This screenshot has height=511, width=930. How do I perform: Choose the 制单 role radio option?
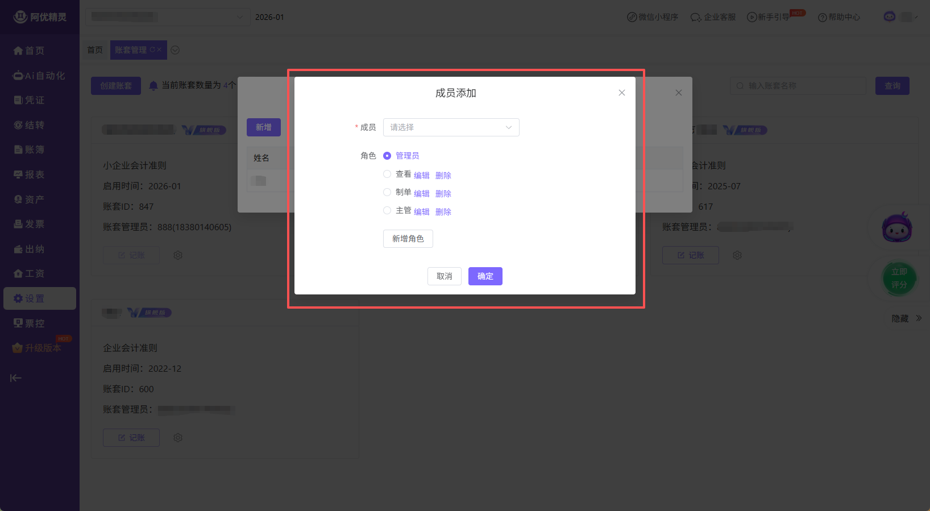point(387,192)
